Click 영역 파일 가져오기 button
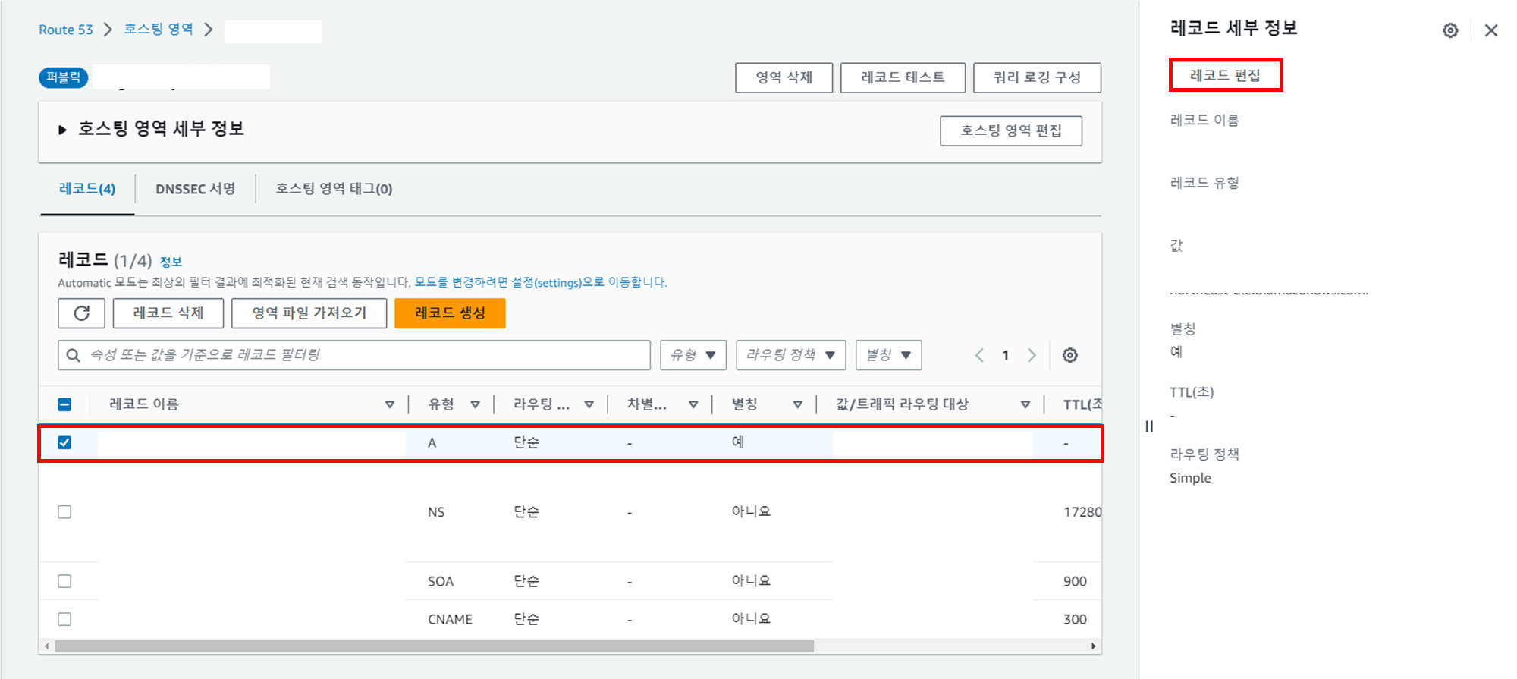This screenshot has width=1517, height=679. tap(309, 313)
